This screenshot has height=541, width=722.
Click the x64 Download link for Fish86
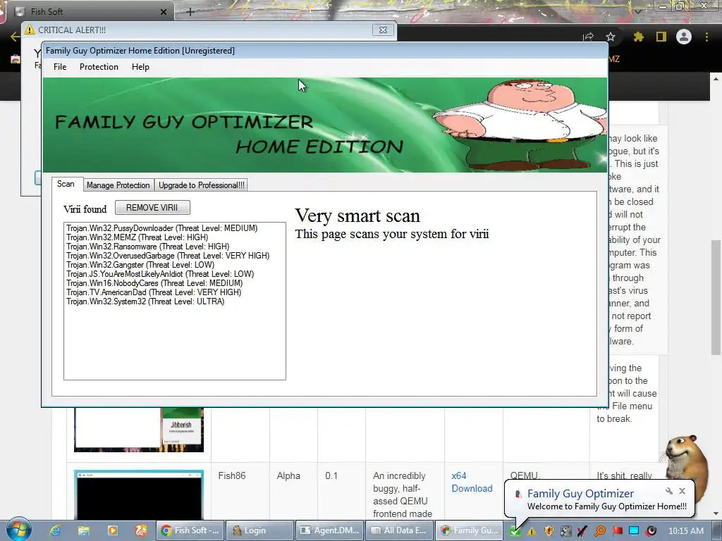472,482
